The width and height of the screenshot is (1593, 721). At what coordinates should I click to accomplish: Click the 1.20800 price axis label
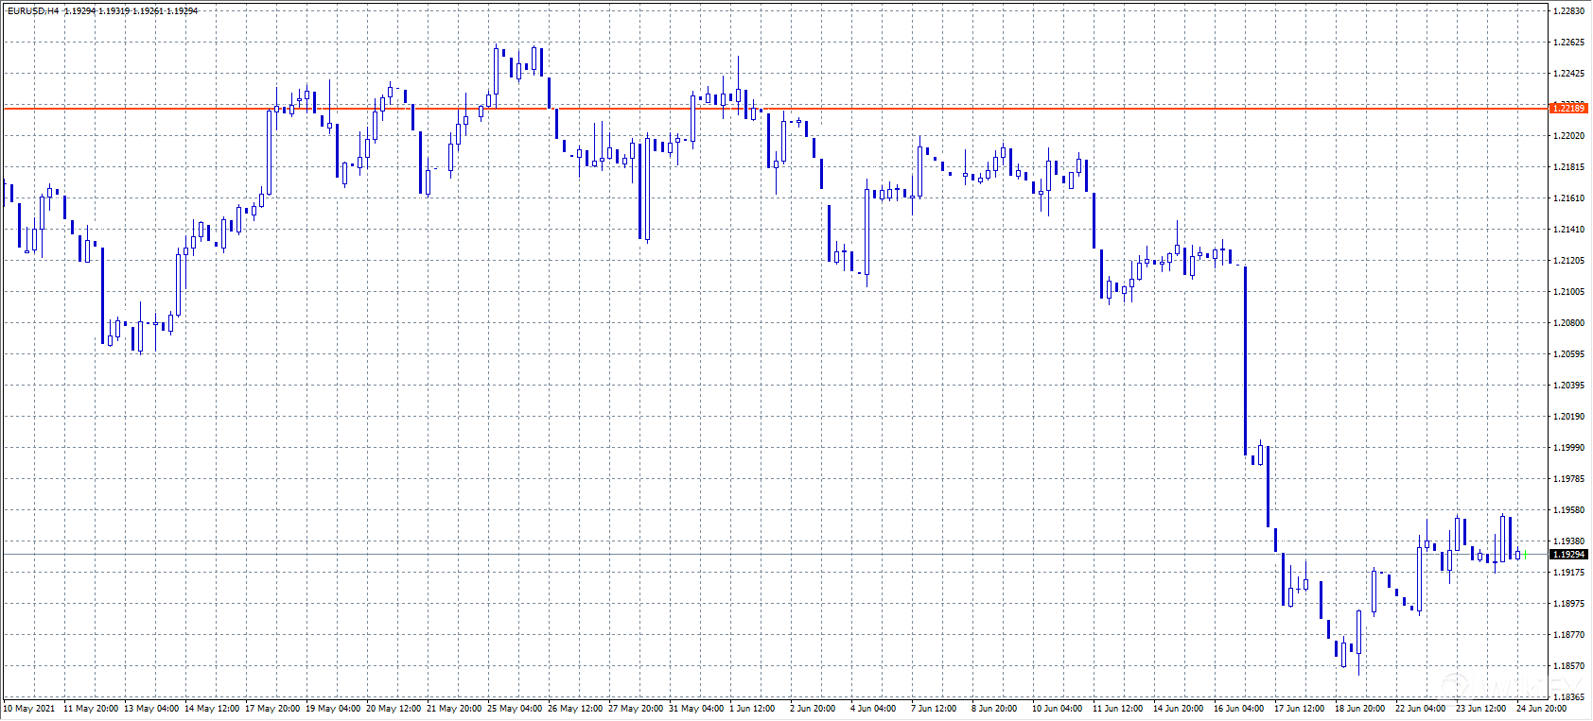pyautogui.click(x=1569, y=323)
